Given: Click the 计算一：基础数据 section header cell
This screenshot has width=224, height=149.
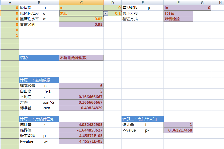Looking at the screenshot, I should [x=39, y=80].
